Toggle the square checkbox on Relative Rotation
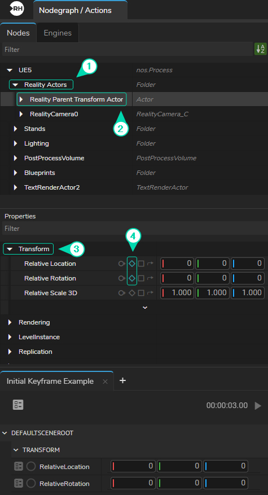 141,278
